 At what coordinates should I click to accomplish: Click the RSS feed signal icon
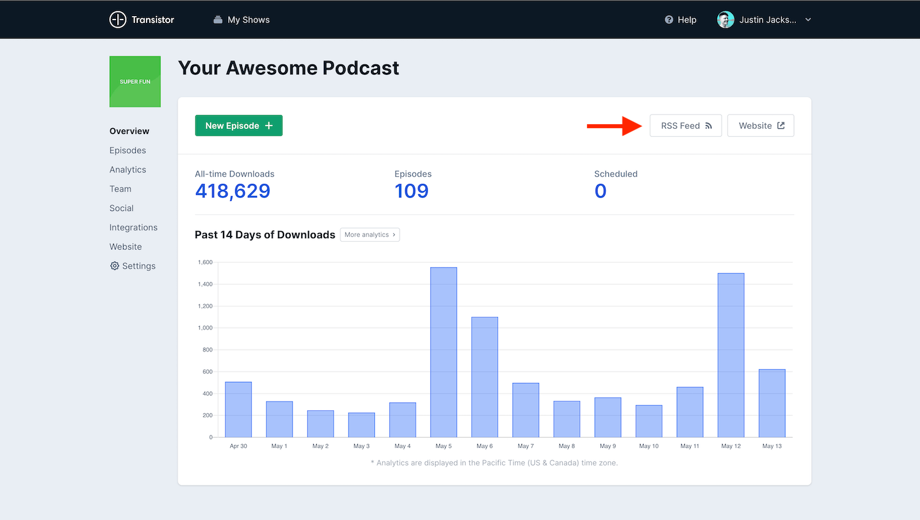point(708,126)
